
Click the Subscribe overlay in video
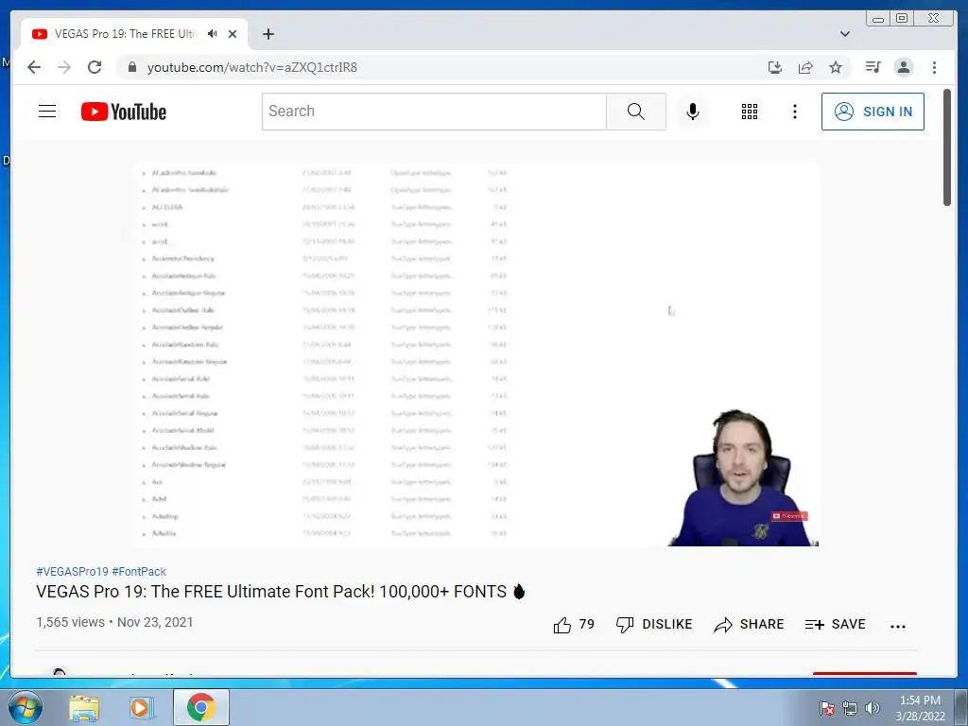(x=789, y=516)
